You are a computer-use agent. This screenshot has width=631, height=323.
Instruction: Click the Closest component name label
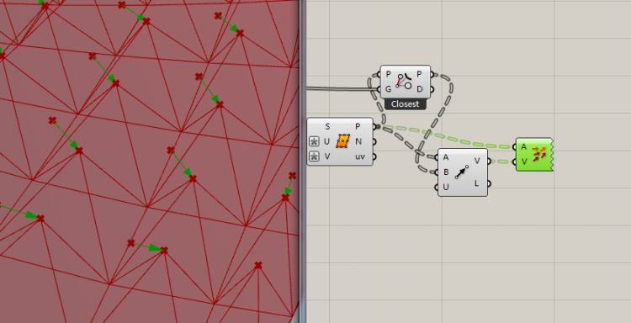(405, 104)
